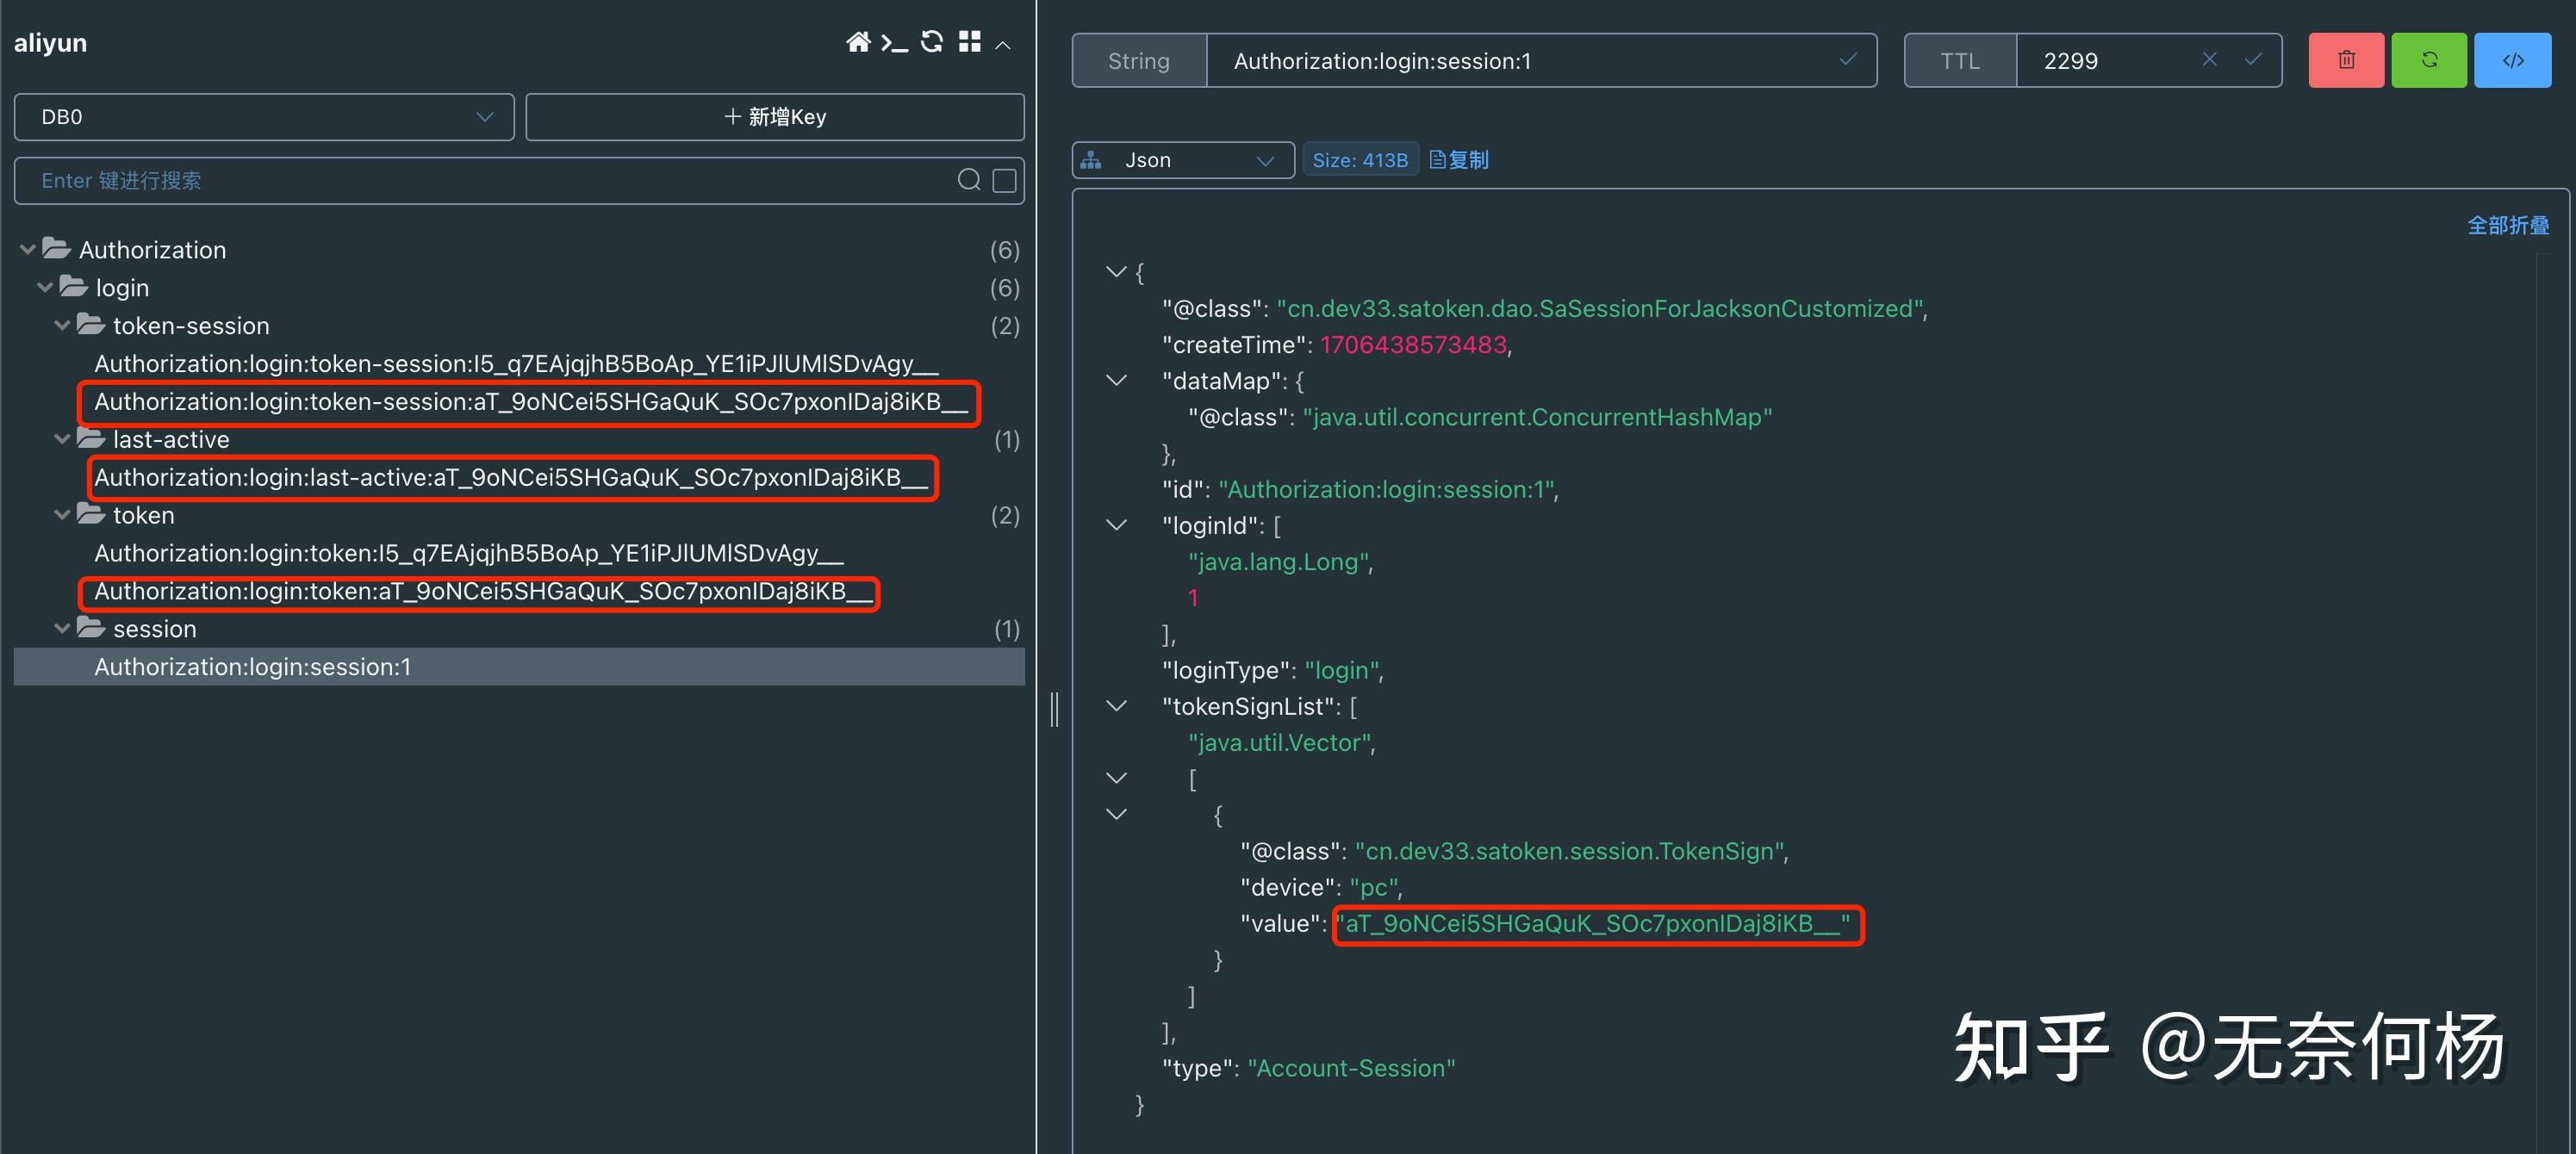The height and width of the screenshot is (1154, 2576).
Task: Open the DB0 database dropdown
Action: 264,117
